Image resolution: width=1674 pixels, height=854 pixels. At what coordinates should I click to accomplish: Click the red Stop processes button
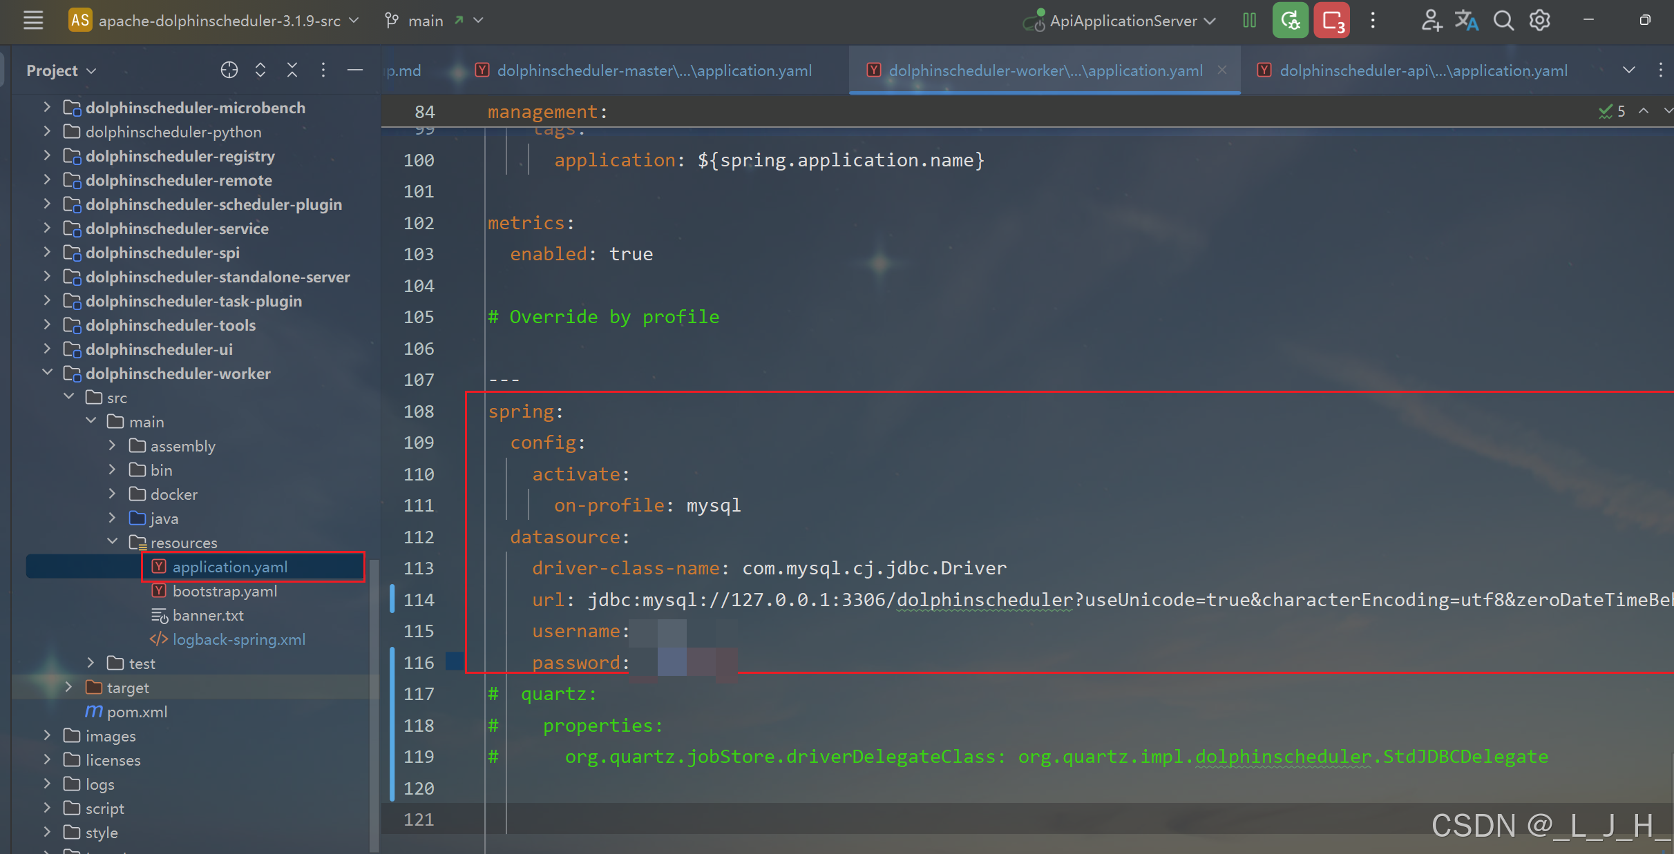coord(1331,20)
